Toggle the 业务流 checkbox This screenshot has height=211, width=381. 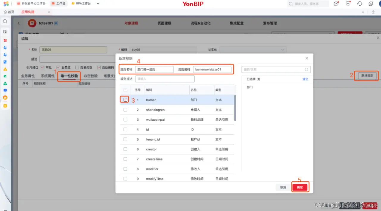58,67
